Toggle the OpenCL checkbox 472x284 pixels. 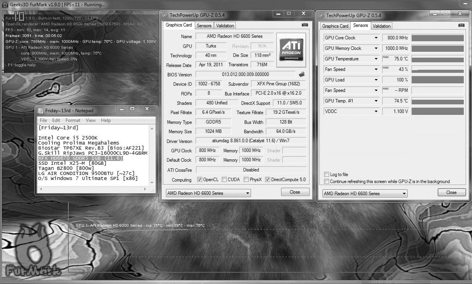pos(199,180)
